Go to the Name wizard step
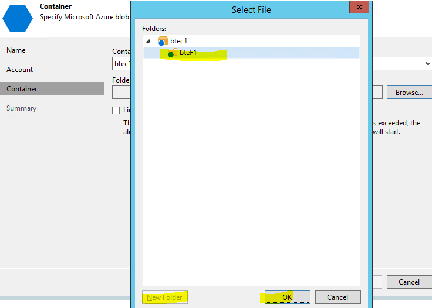Image resolution: width=432 pixels, height=308 pixels. (16, 50)
